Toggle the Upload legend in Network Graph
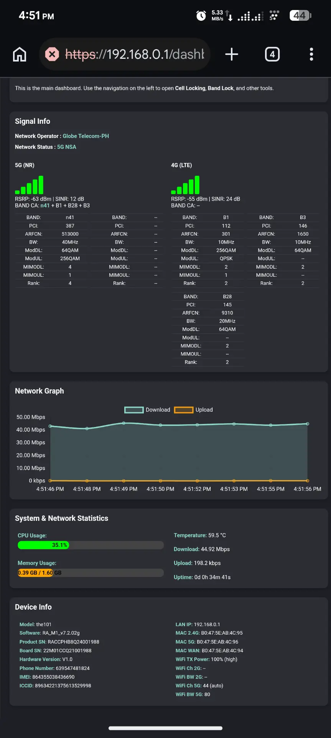The width and height of the screenshot is (331, 738). 193,410
